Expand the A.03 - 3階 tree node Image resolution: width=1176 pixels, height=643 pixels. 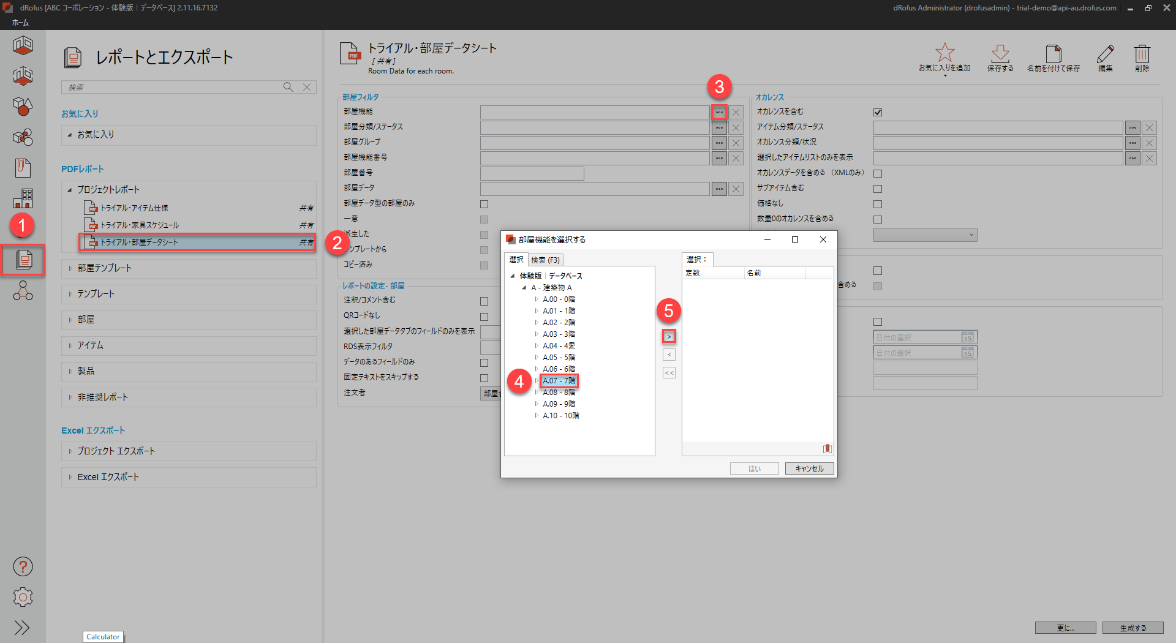pyautogui.click(x=537, y=334)
